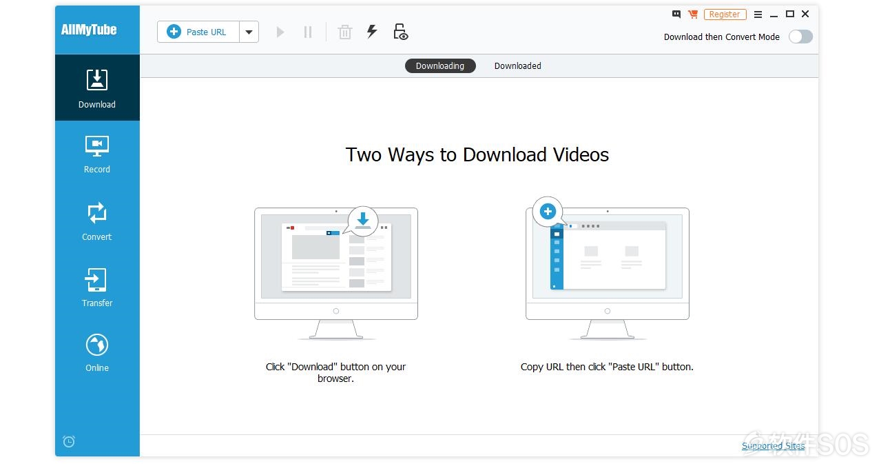Open the Transfer section in sidebar
Screen dimensions: 881x464
click(x=97, y=288)
